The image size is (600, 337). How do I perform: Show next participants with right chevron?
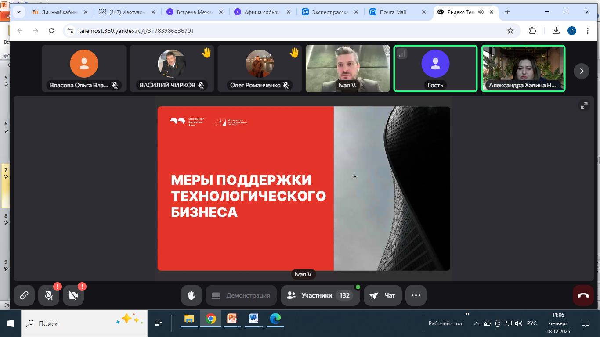[582, 71]
